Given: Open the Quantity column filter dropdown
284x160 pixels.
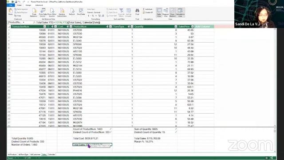Looking at the screenshot, I should pos(176,27).
